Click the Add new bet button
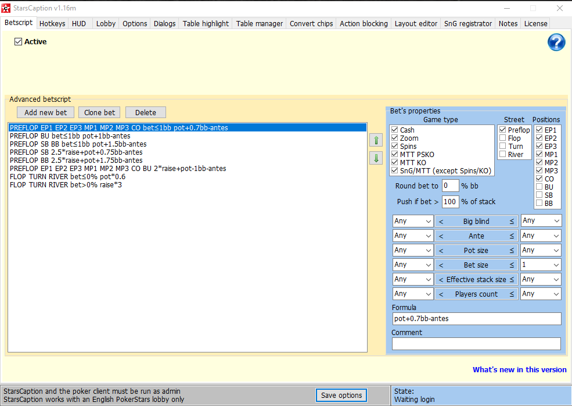The height and width of the screenshot is (406, 572). point(46,113)
